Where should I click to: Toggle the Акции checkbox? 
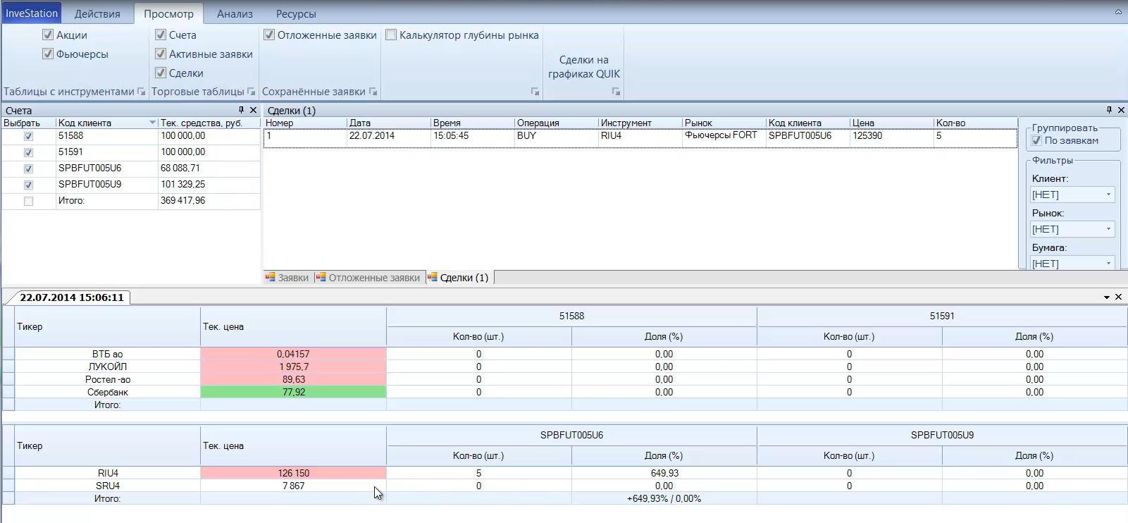pos(48,35)
